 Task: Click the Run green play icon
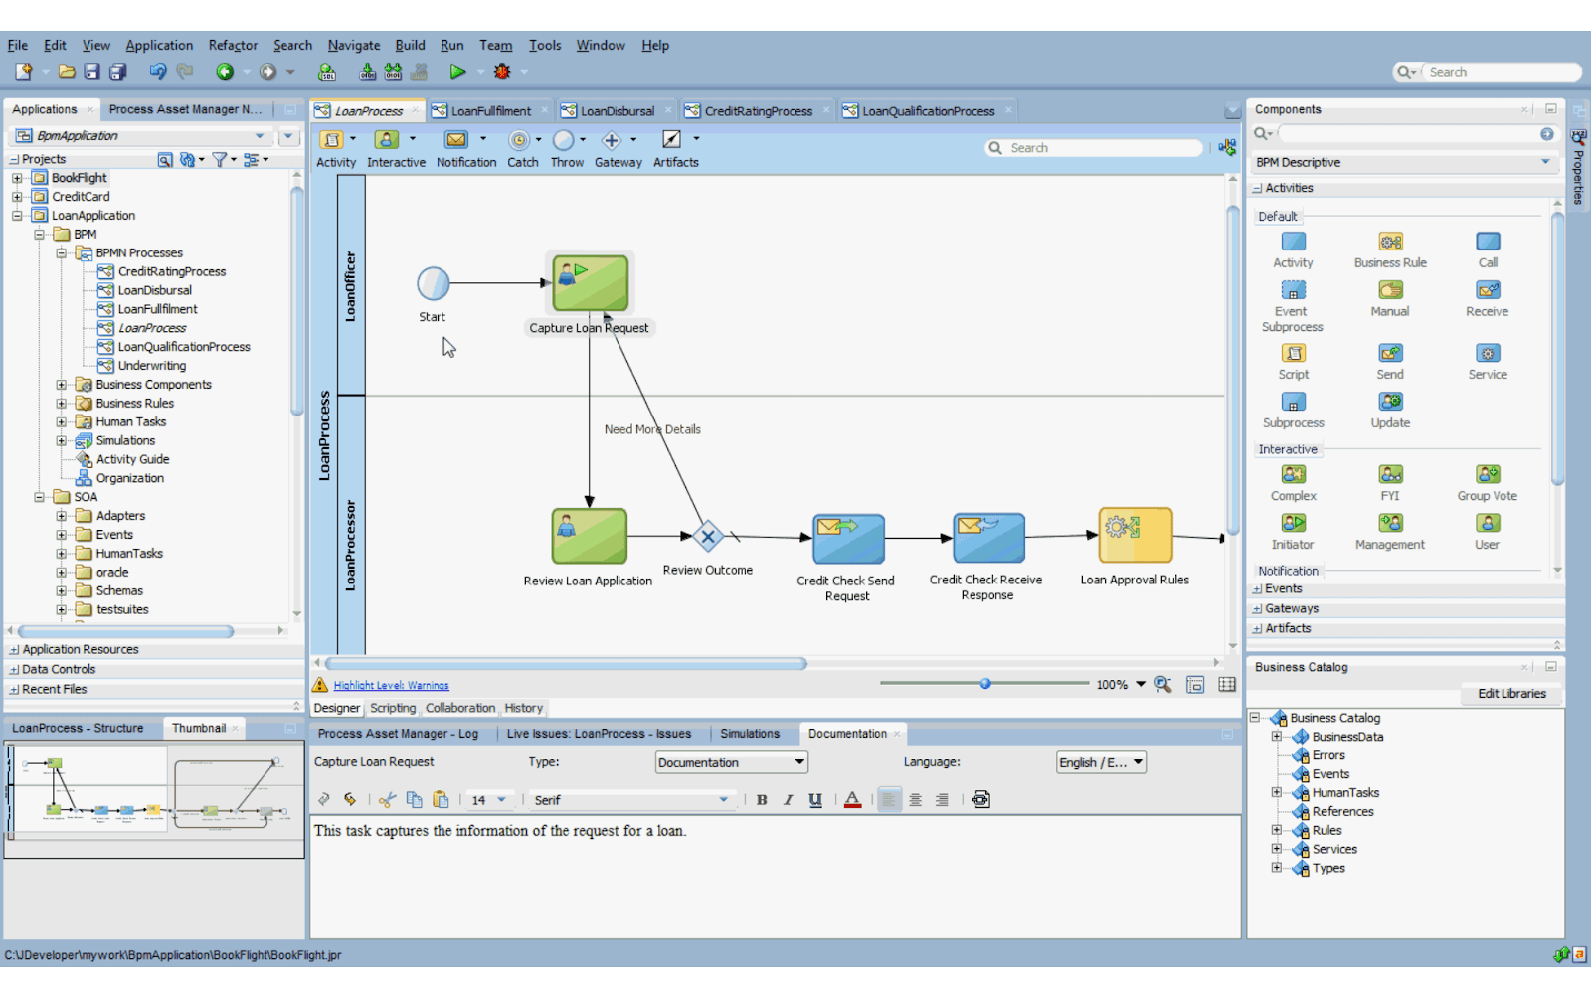[x=456, y=72]
